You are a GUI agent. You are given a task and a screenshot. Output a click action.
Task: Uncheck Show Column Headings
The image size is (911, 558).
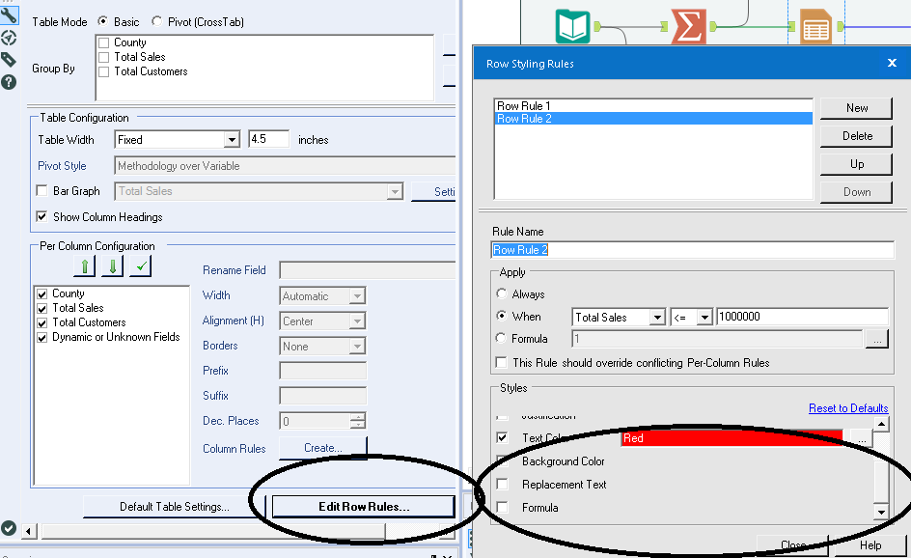click(41, 216)
